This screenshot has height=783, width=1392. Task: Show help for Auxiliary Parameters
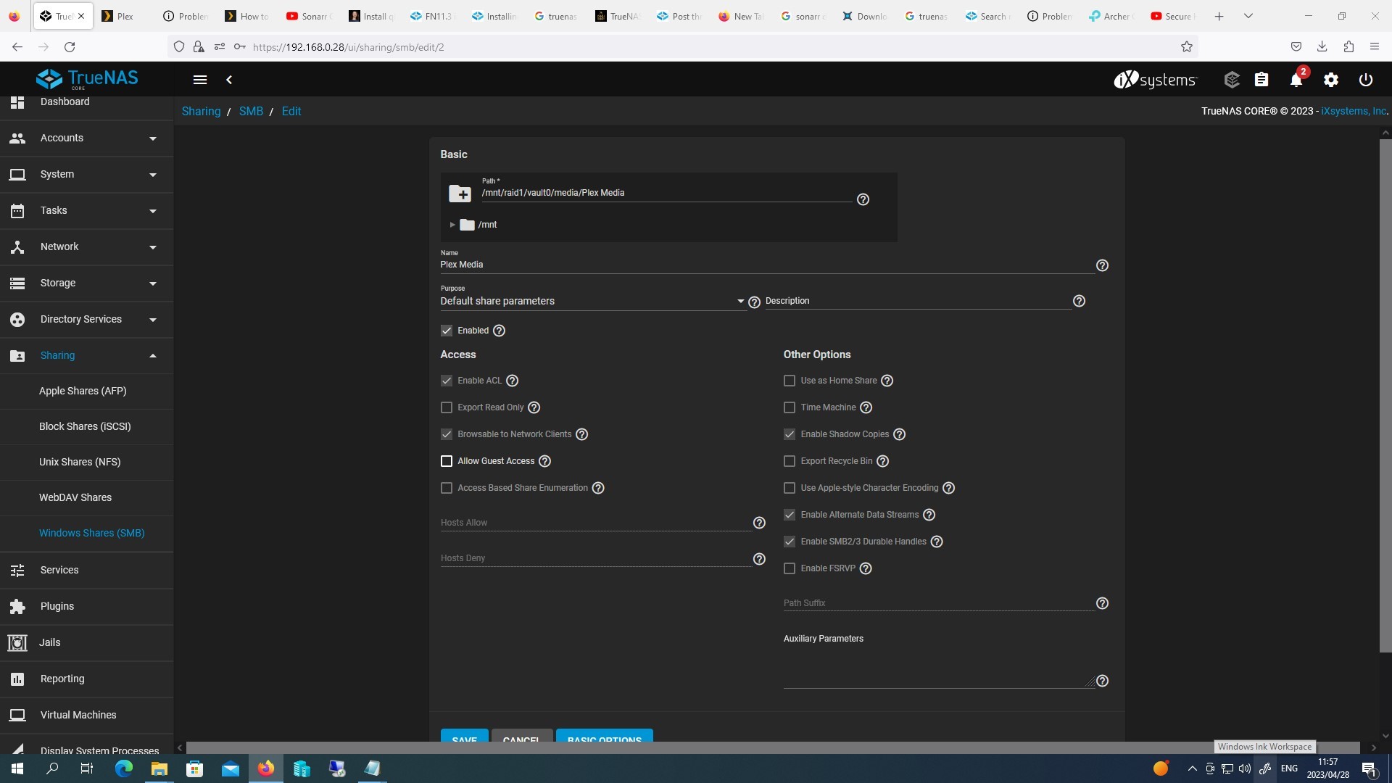point(1102,681)
